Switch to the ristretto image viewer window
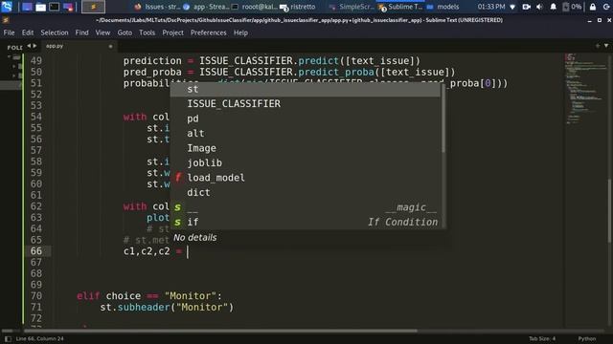613x344 pixels. coord(298,7)
